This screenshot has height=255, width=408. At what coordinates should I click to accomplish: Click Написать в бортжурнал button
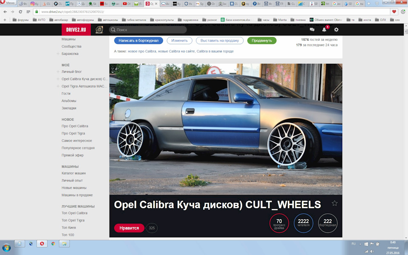click(x=139, y=41)
